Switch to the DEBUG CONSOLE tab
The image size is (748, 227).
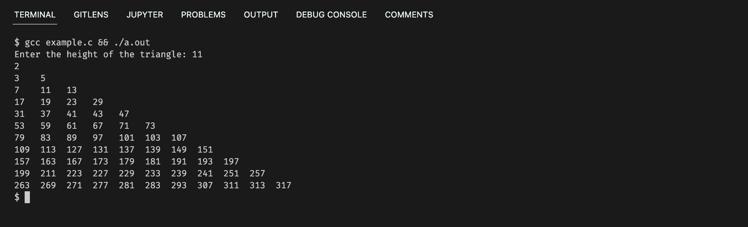[x=331, y=15]
